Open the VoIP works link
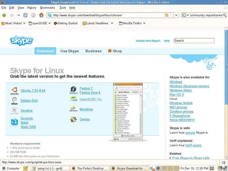The image size is (228, 171). tap(194, 145)
